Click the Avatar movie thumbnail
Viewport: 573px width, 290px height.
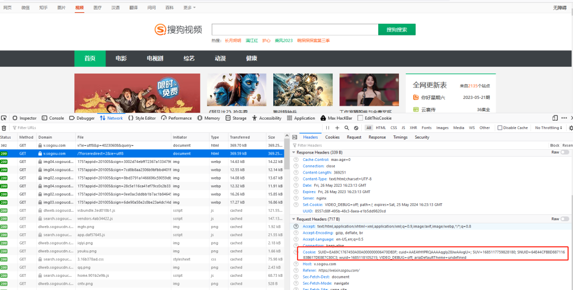(x=237, y=90)
